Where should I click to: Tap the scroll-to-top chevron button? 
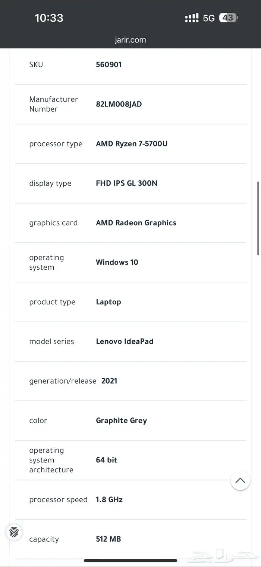240,480
